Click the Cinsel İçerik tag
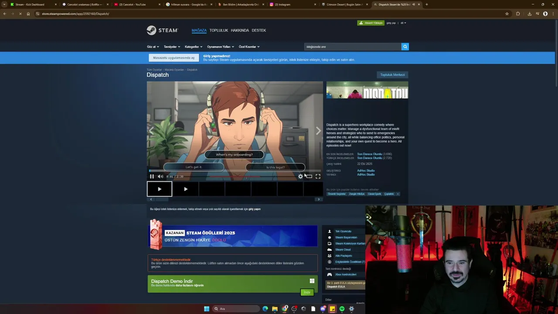This screenshot has height=314, width=558. point(374,194)
